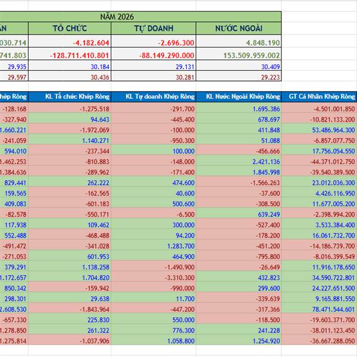The width and height of the screenshot is (357, 357).
Task: Click KL Tự doanh Khớp Ròng header
Action: coord(154,97)
